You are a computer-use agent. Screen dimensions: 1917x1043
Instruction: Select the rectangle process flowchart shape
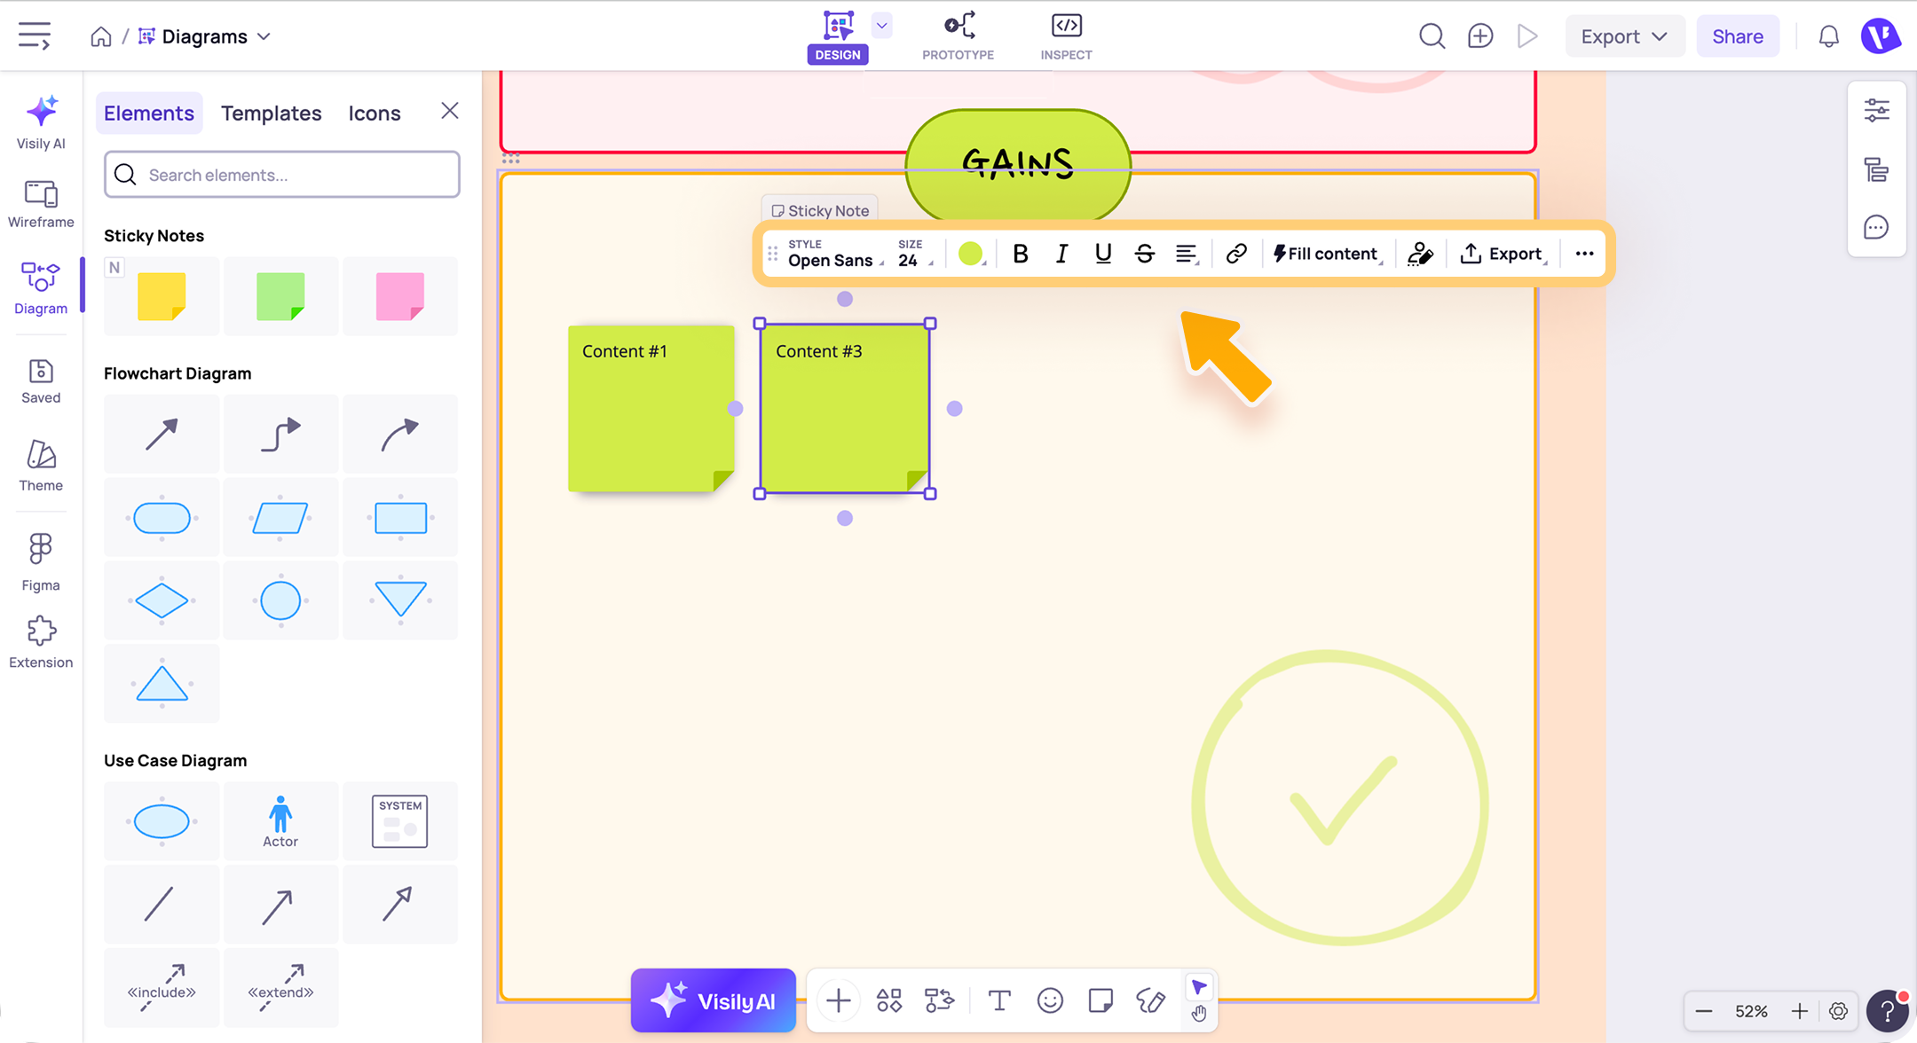(400, 518)
